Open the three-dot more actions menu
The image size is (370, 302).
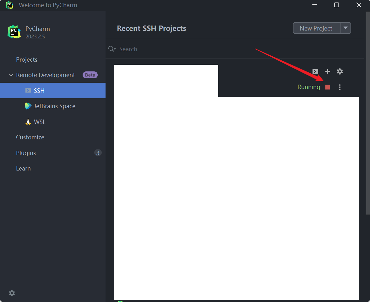340,87
